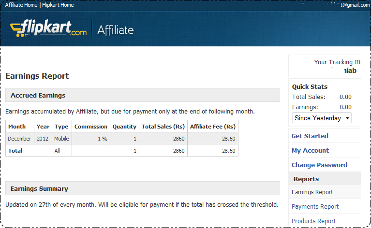
Task: Open the Payments Report
Action: pyautogui.click(x=315, y=206)
